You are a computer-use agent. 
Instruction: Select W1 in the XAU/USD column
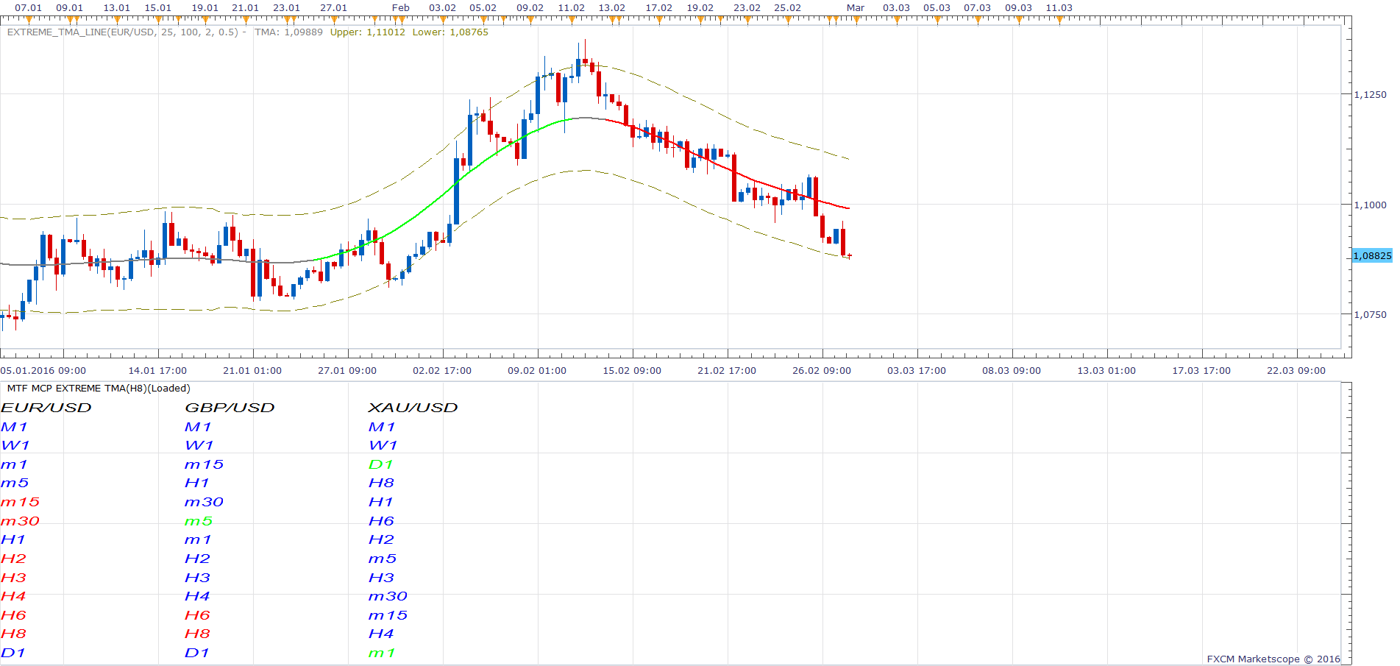[x=383, y=445]
